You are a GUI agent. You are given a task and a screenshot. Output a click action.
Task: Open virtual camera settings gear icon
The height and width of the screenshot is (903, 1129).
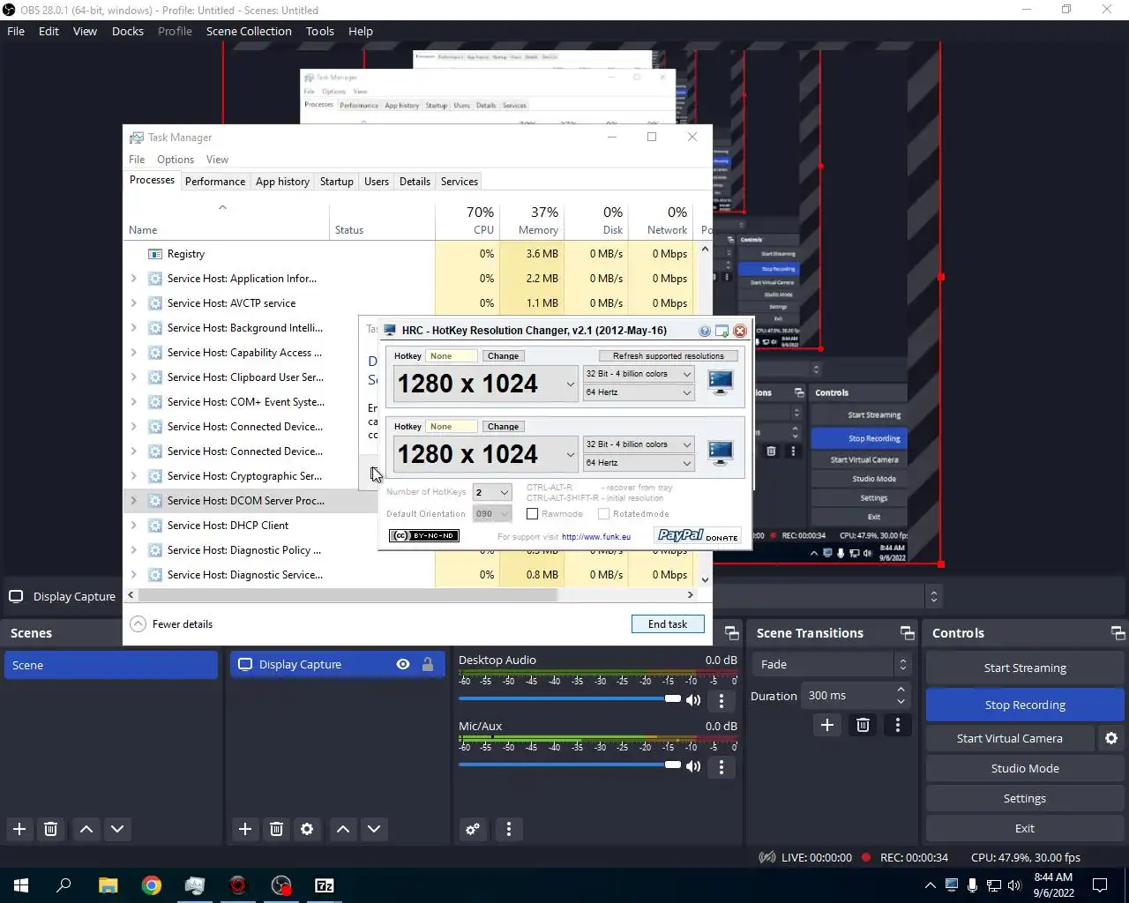click(1111, 738)
